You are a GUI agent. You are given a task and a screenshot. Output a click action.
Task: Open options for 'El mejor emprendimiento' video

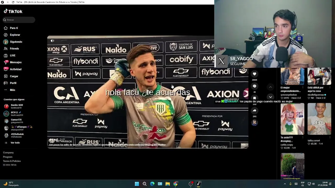click(303, 88)
